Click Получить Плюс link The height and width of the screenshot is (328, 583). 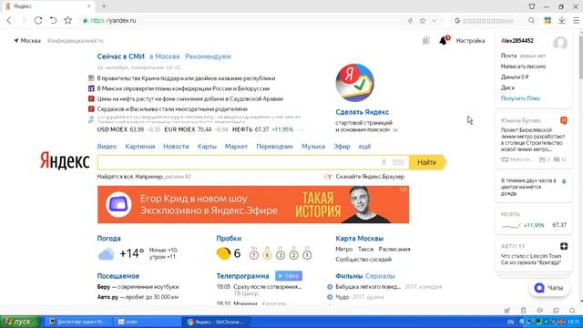tap(520, 98)
